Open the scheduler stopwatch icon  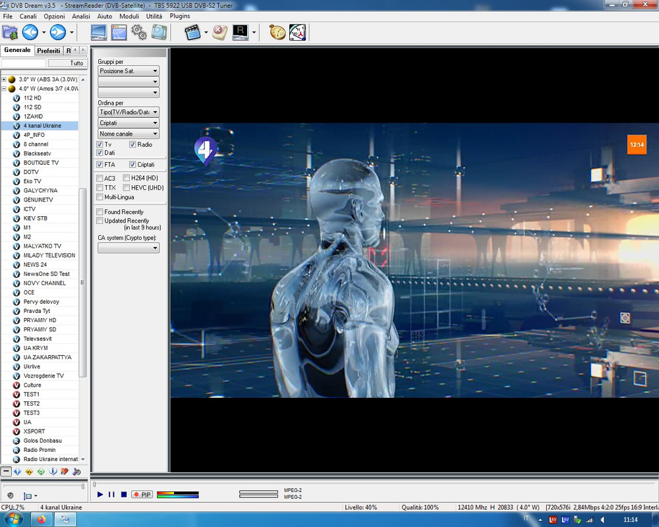coord(277,32)
